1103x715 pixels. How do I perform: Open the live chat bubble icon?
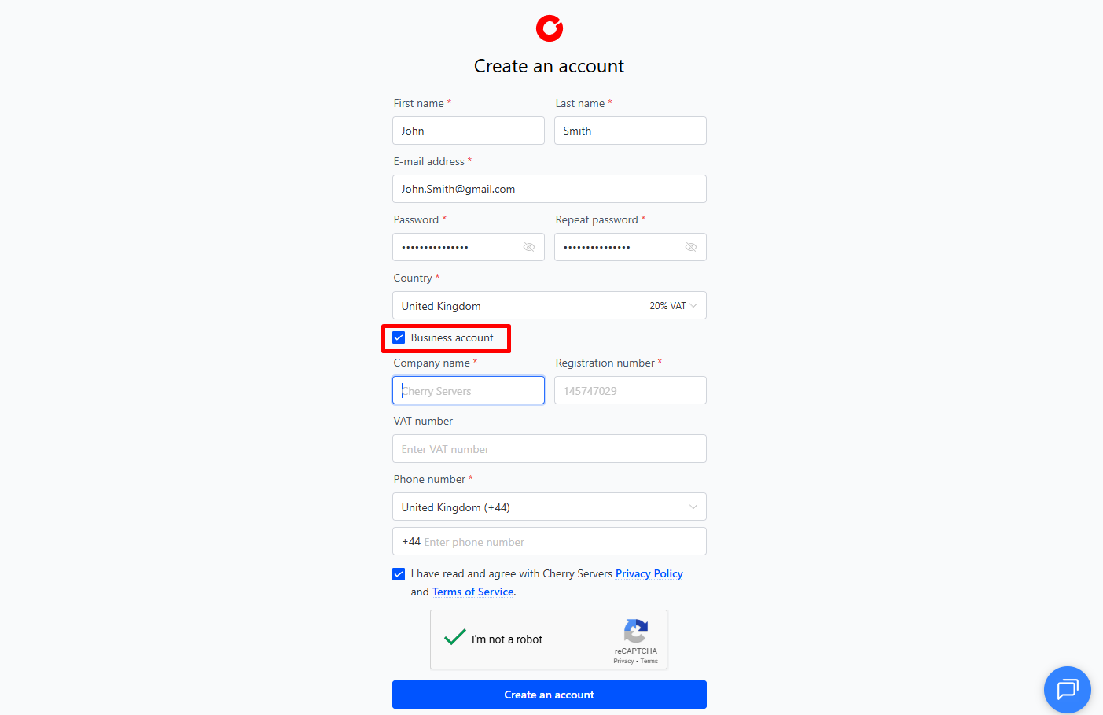pyautogui.click(x=1067, y=690)
